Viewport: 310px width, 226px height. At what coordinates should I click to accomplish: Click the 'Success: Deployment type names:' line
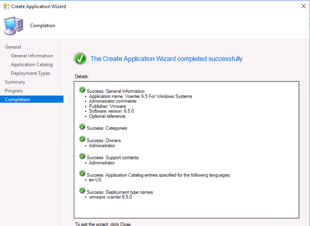120,192
